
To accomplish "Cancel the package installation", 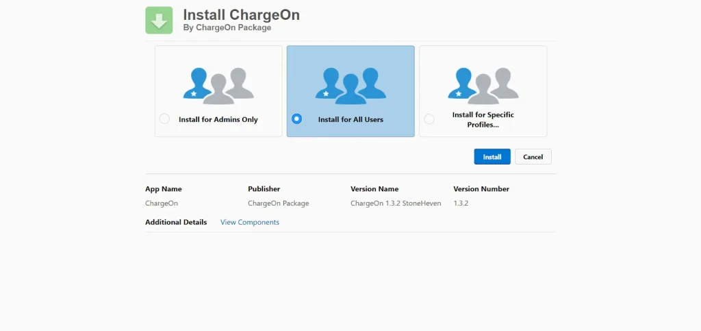I will pos(533,156).
